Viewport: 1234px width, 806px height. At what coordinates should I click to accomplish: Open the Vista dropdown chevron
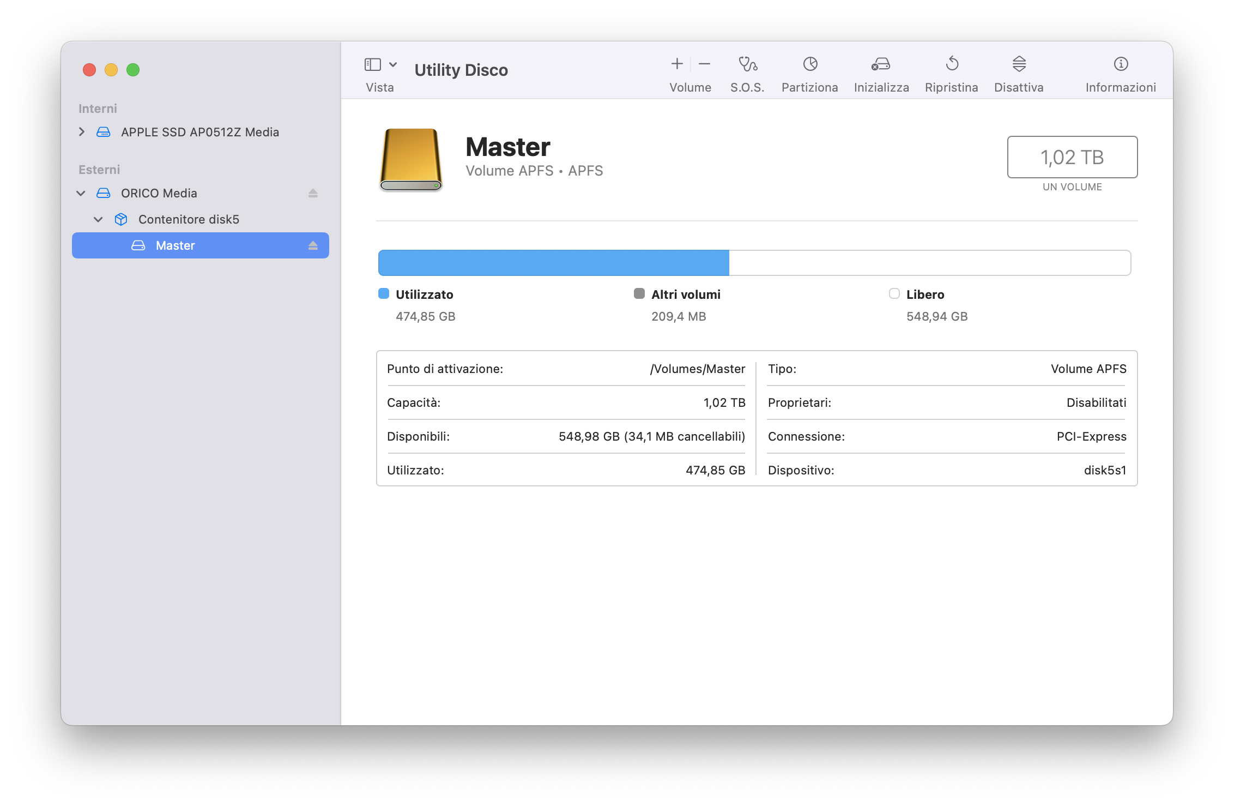point(393,64)
